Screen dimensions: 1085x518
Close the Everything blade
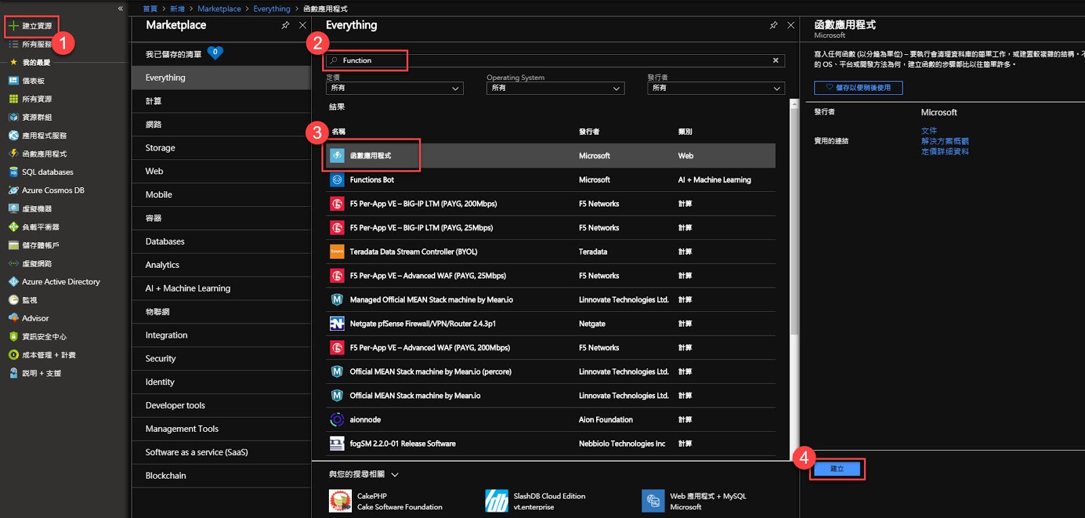click(791, 25)
